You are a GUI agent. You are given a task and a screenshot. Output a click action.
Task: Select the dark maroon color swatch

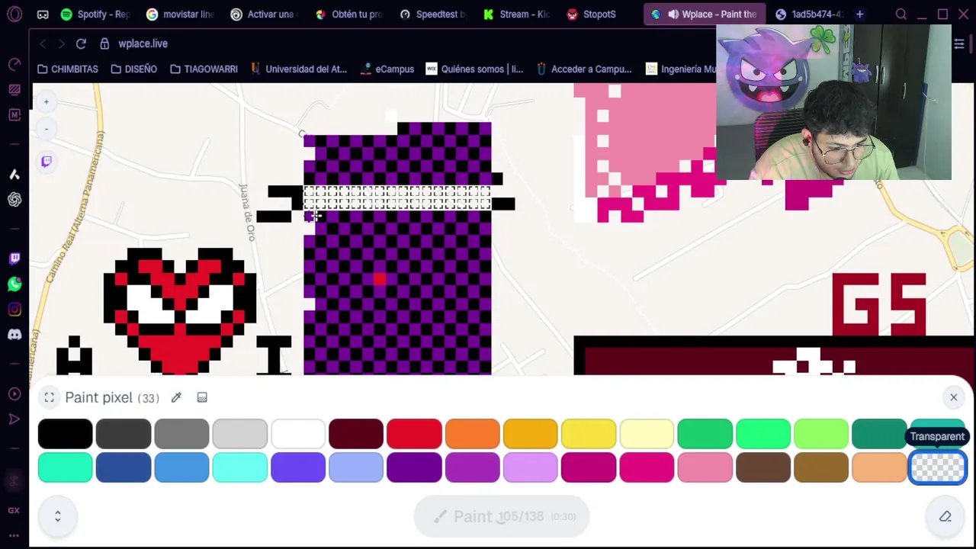click(x=356, y=433)
